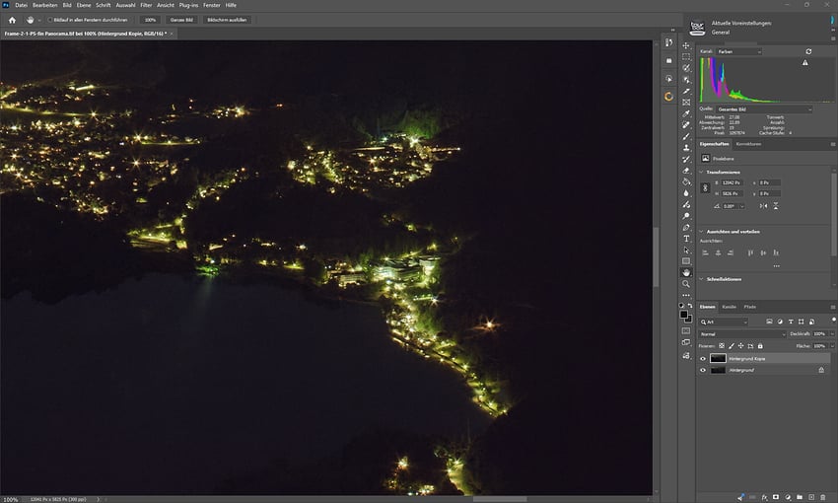Toggle layer filtering switch on/off
The height and width of the screenshot is (503, 838).
[834, 320]
